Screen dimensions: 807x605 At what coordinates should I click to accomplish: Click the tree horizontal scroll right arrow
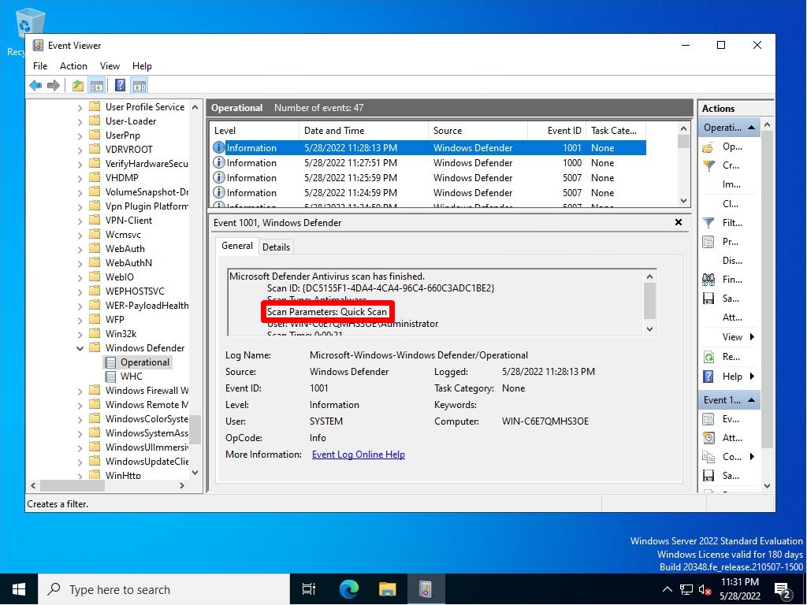pos(182,485)
